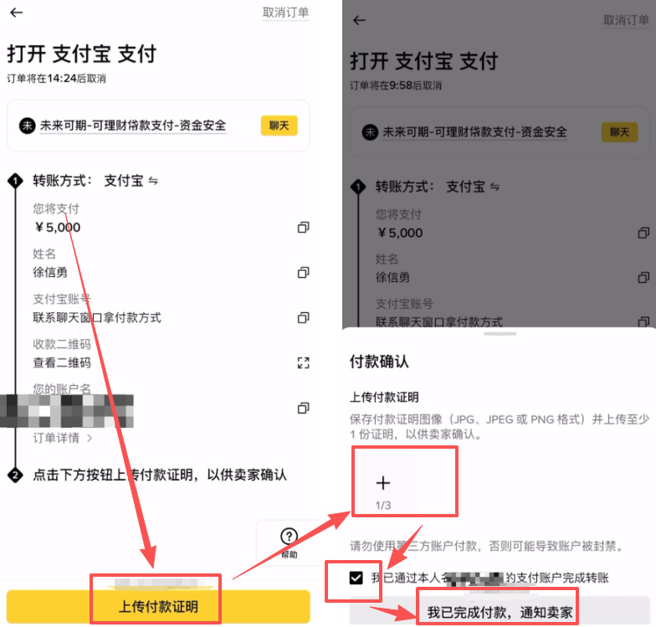656x627 pixels.
Task: Add a payment proof image via plus box
Action: click(383, 483)
